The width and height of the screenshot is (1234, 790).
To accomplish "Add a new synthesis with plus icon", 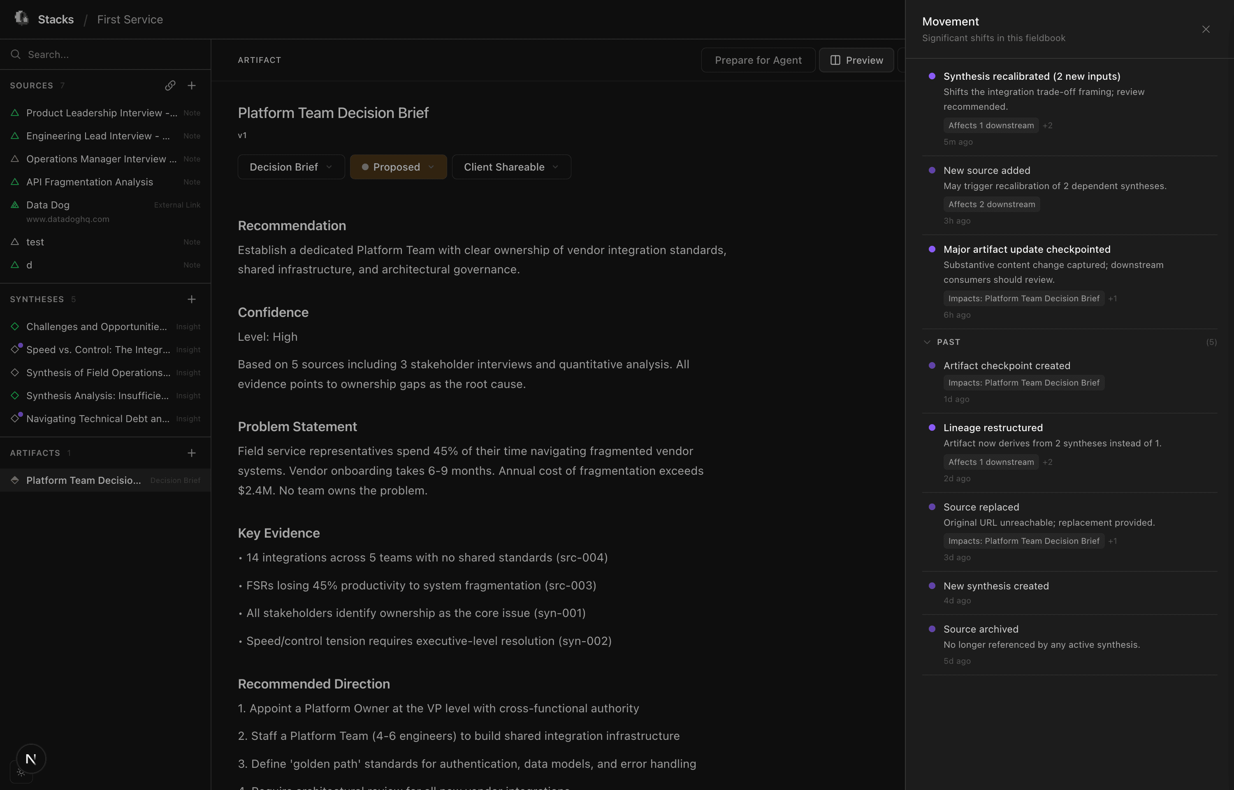I will [x=191, y=299].
